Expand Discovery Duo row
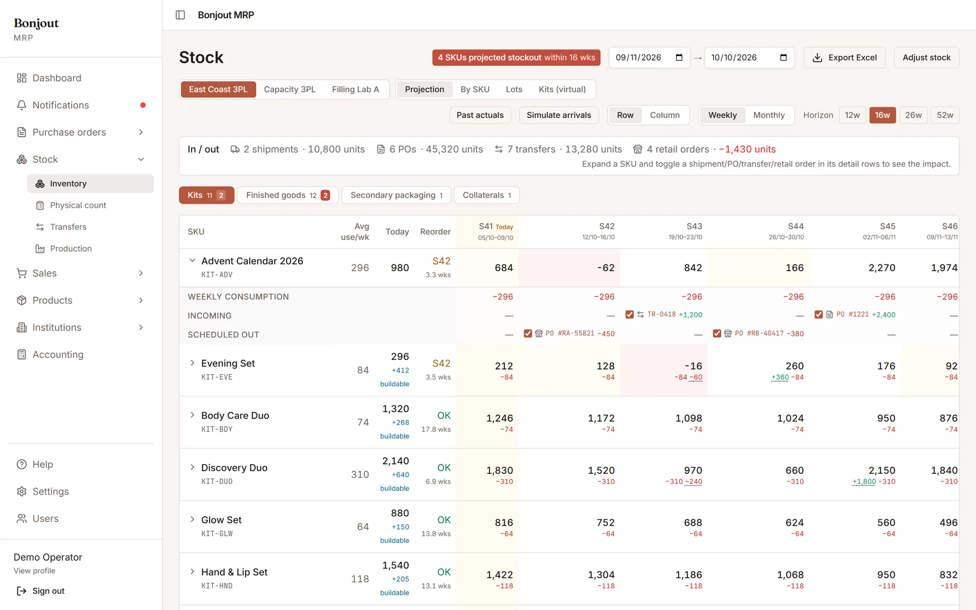This screenshot has height=610, width=976. coord(192,467)
